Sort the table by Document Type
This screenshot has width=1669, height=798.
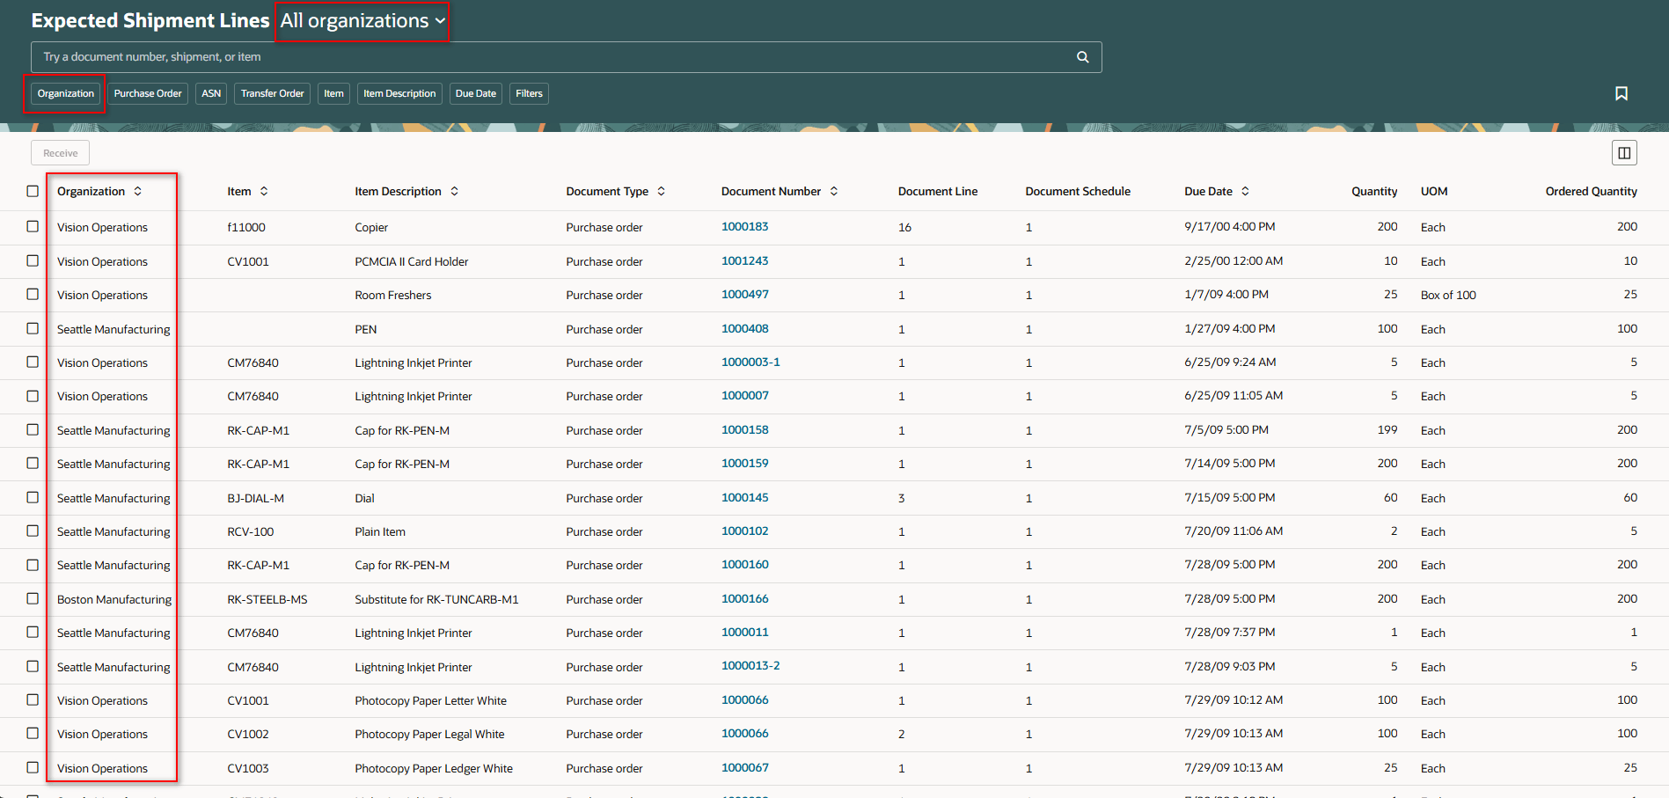(x=662, y=191)
